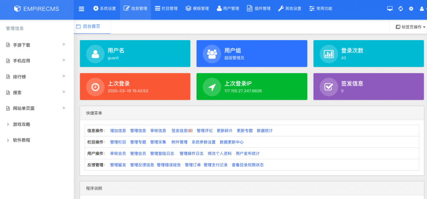Click the 查看目录权限状态 link
Screen dimensions: 427x199
coord(248,165)
